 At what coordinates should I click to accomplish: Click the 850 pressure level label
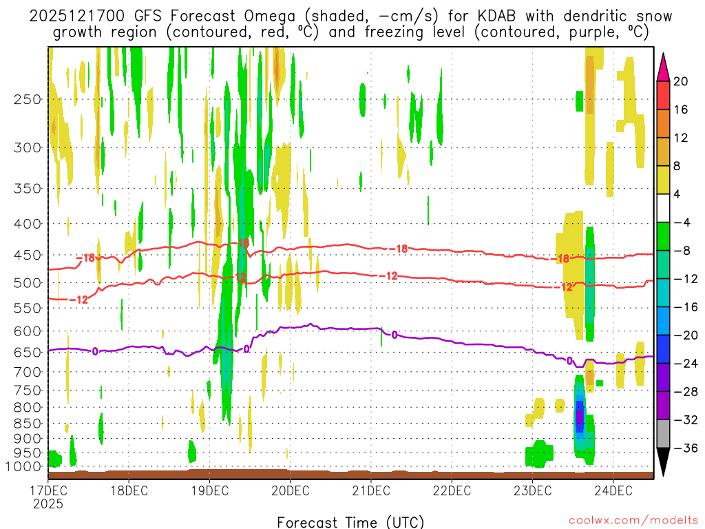coord(28,424)
